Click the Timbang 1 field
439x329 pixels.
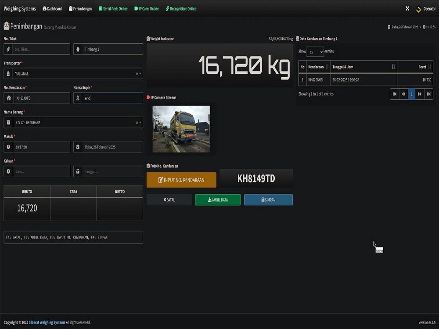pos(112,49)
